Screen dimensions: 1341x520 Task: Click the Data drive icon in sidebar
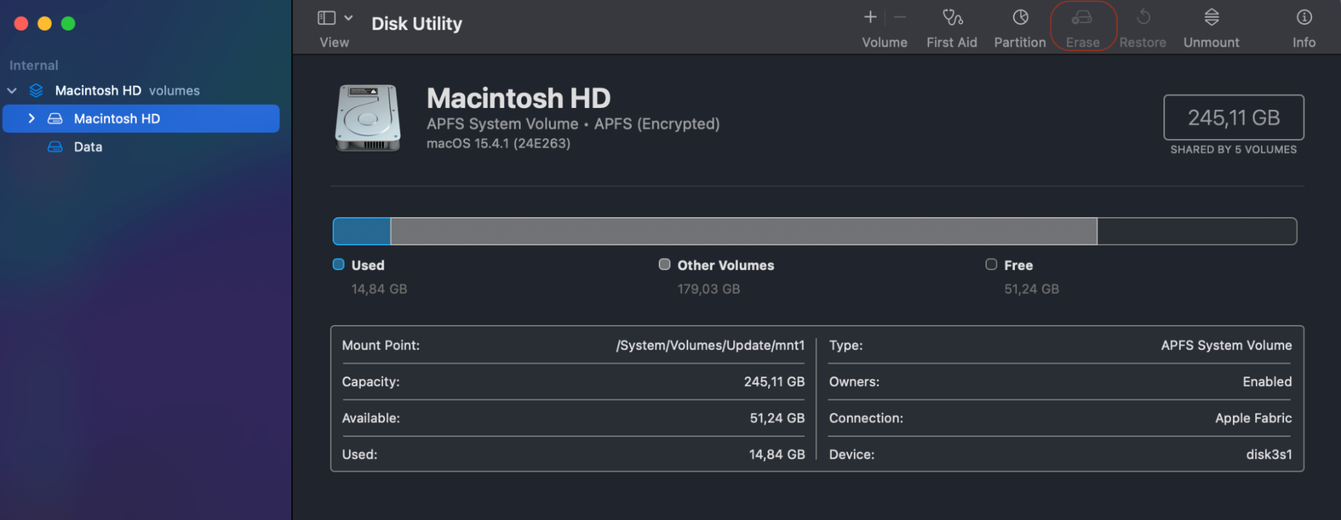(x=55, y=147)
